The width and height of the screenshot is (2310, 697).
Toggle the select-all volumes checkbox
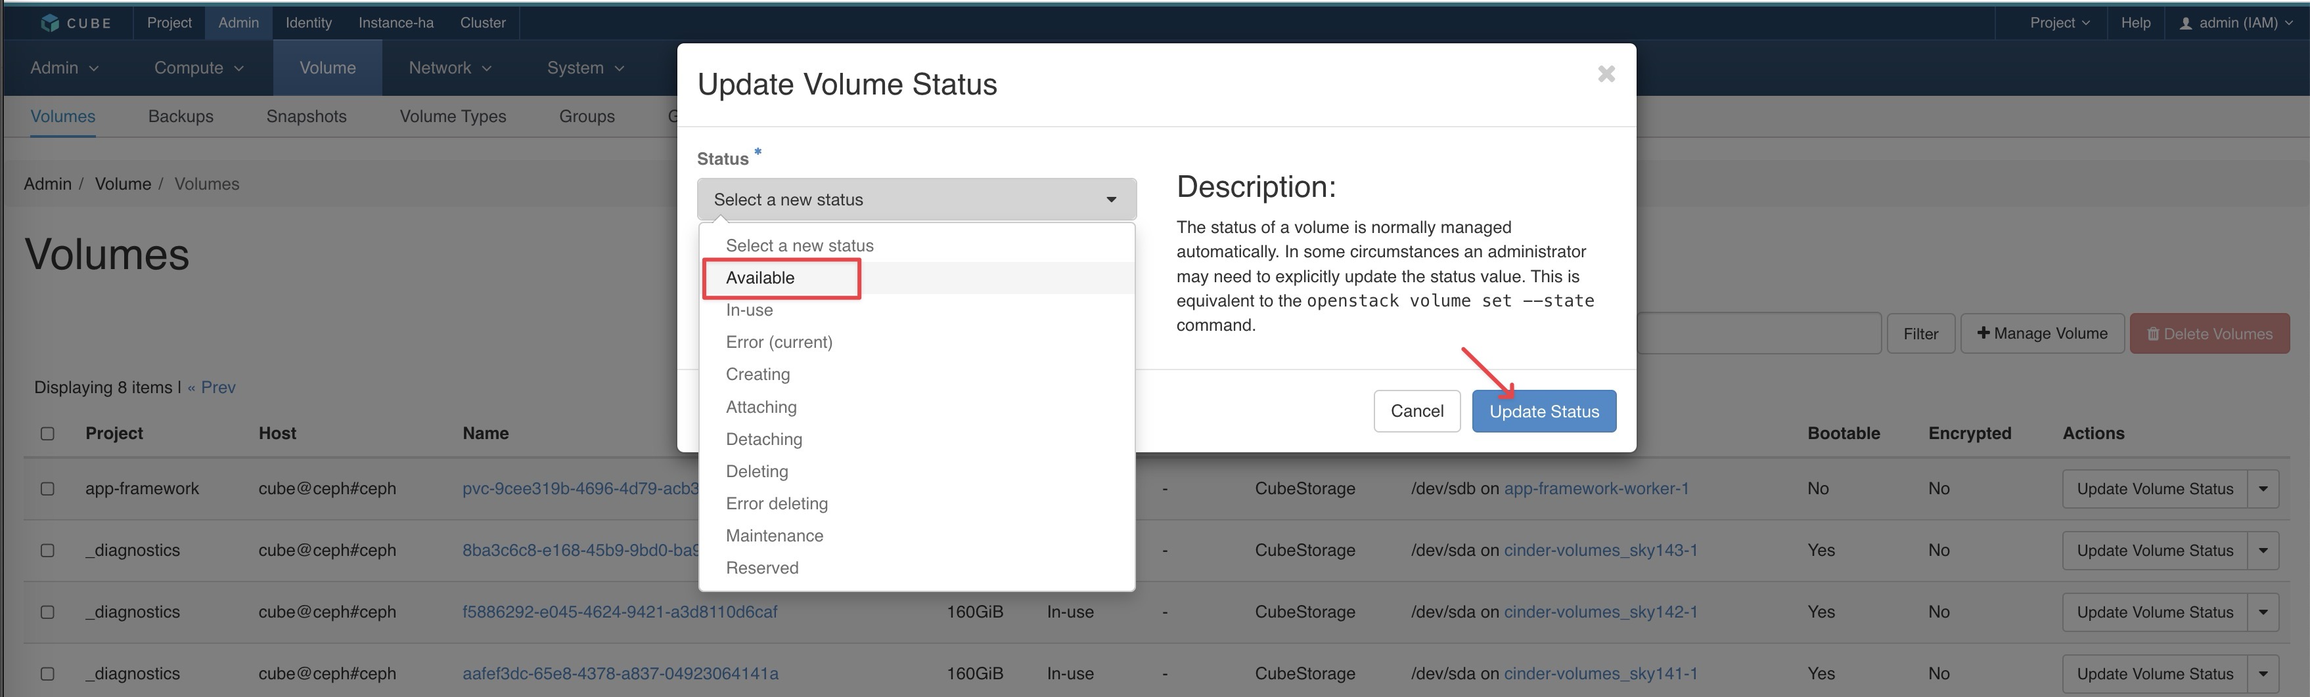(47, 434)
